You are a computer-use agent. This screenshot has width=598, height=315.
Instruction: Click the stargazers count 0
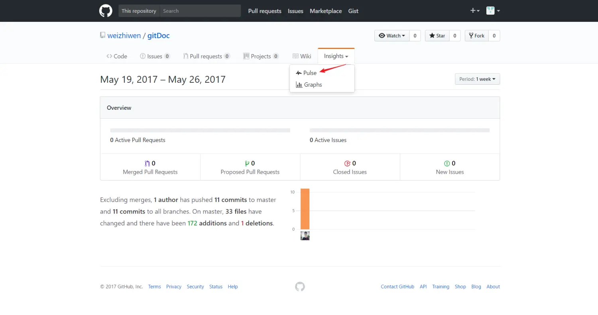click(x=454, y=35)
